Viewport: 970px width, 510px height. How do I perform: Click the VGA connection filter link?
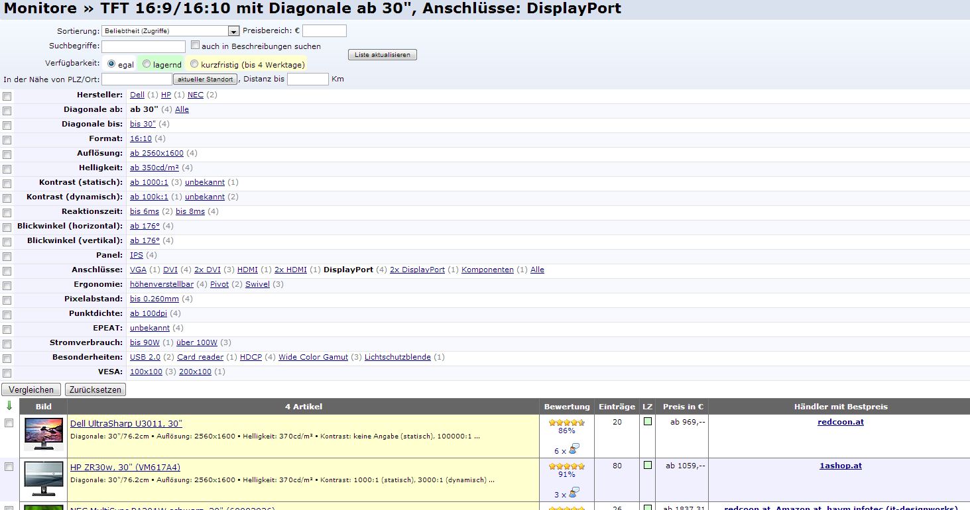coord(138,270)
